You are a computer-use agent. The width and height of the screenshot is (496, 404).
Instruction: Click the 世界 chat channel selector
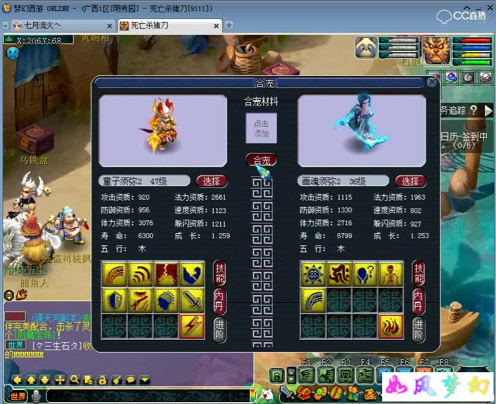18,396
